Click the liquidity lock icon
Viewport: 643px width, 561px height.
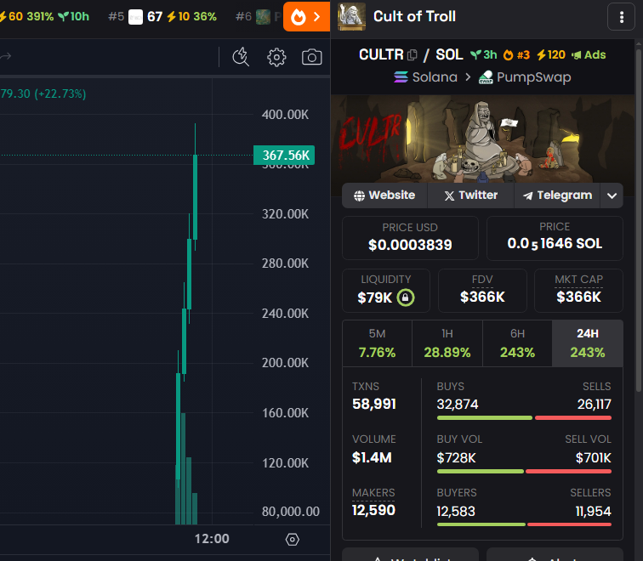tap(405, 297)
